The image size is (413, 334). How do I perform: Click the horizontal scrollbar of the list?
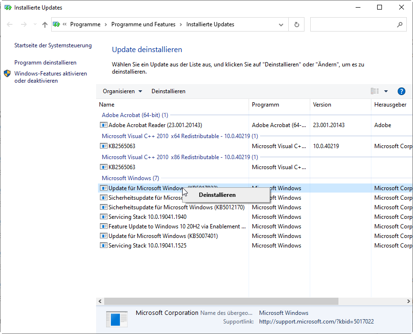coord(221,301)
